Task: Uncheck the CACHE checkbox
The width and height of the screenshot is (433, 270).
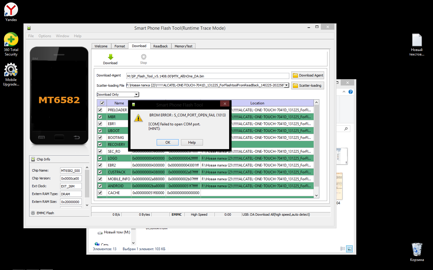Action: point(100,193)
